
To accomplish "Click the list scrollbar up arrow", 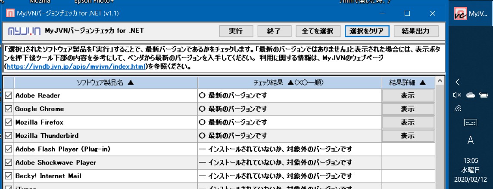I will (440, 81).
